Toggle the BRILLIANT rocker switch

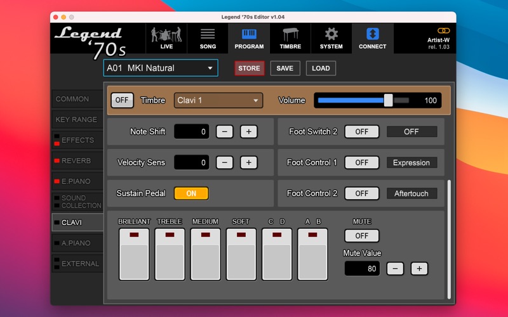(x=134, y=254)
